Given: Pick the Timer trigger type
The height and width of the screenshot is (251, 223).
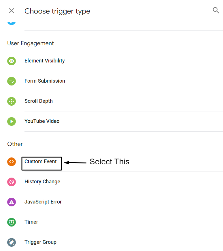Looking at the screenshot, I should pyautogui.click(x=31, y=222).
